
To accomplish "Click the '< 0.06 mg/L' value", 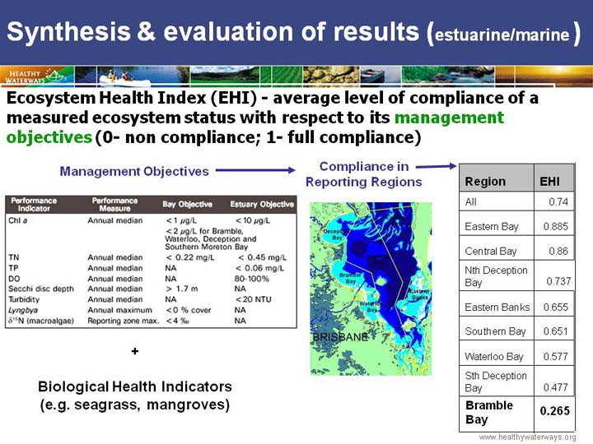I will coord(259,268).
